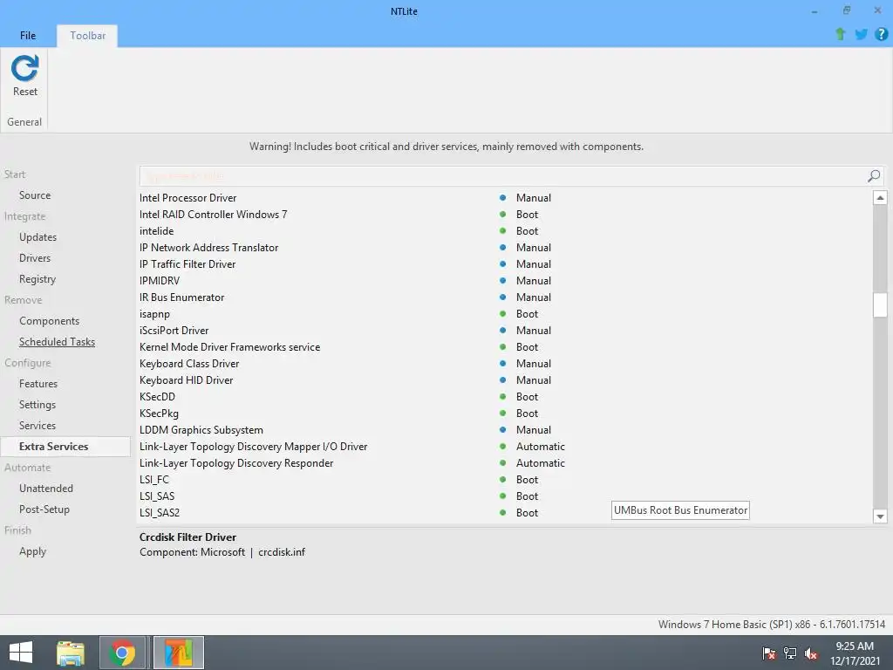893x670 pixels.
Task: Select the Keyboard Class Driver row
Action: 505,364
